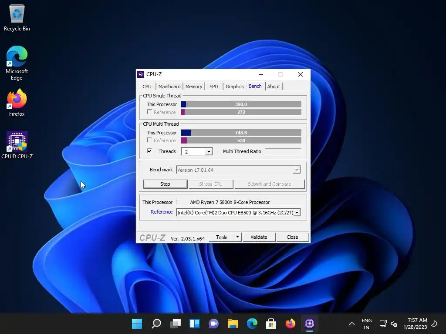446x334 pixels.
Task: Open the Tools dropdown arrow
Action: pyautogui.click(x=237, y=237)
